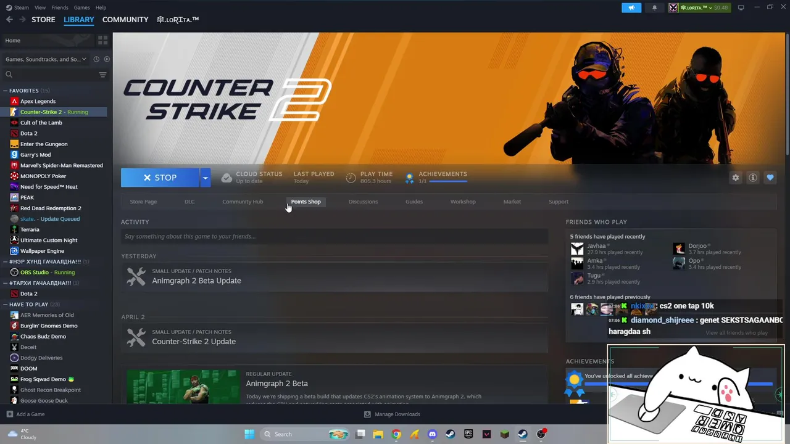Screen dimensions: 790x444
Task: Open the Guides link
Action: (x=414, y=202)
